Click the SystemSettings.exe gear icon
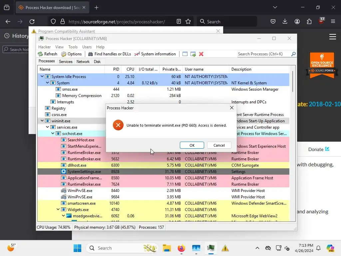This screenshot has width=341, height=256. click(x=64, y=172)
